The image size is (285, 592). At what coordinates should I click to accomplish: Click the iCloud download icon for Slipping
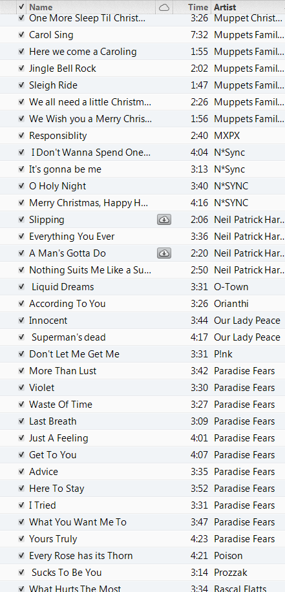point(164,220)
